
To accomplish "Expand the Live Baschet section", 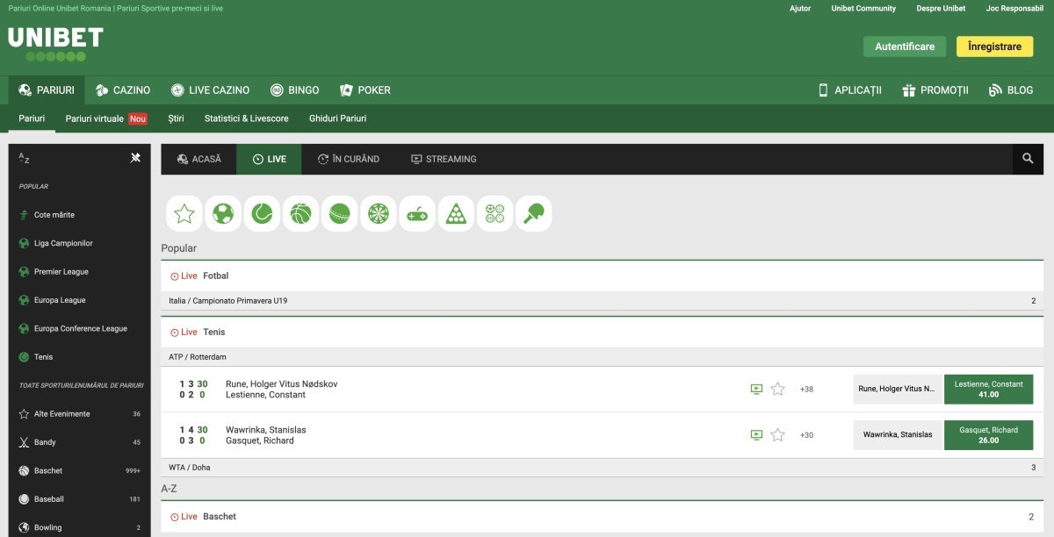I will pyautogui.click(x=603, y=517).
